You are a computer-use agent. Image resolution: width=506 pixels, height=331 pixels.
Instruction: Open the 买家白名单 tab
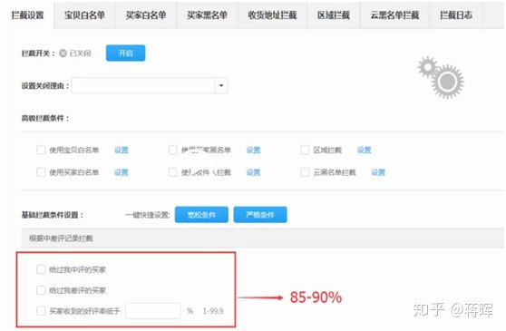coord(146,15)
